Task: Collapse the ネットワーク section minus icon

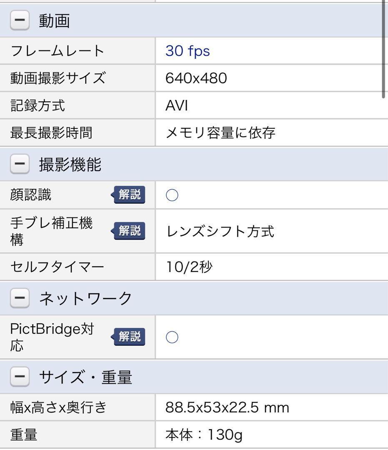Action: click(x=20, y=298)
